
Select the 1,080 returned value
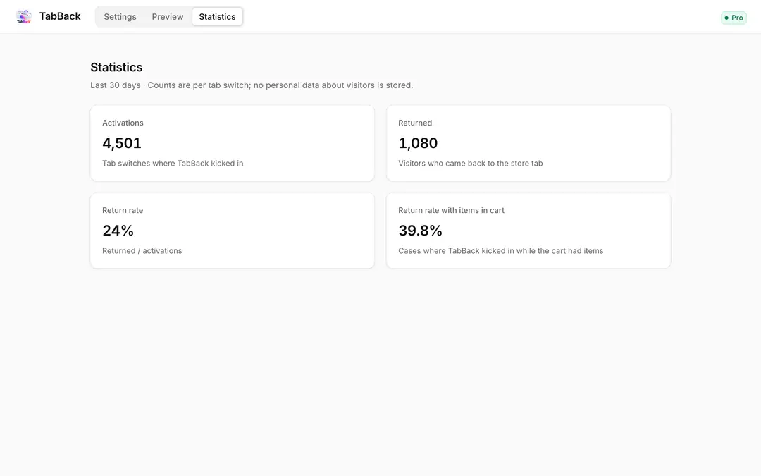[x=418, y=142]
